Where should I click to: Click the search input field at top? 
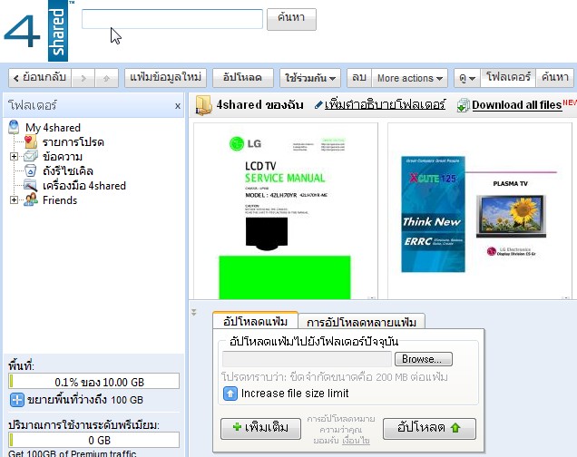[172, 19]
